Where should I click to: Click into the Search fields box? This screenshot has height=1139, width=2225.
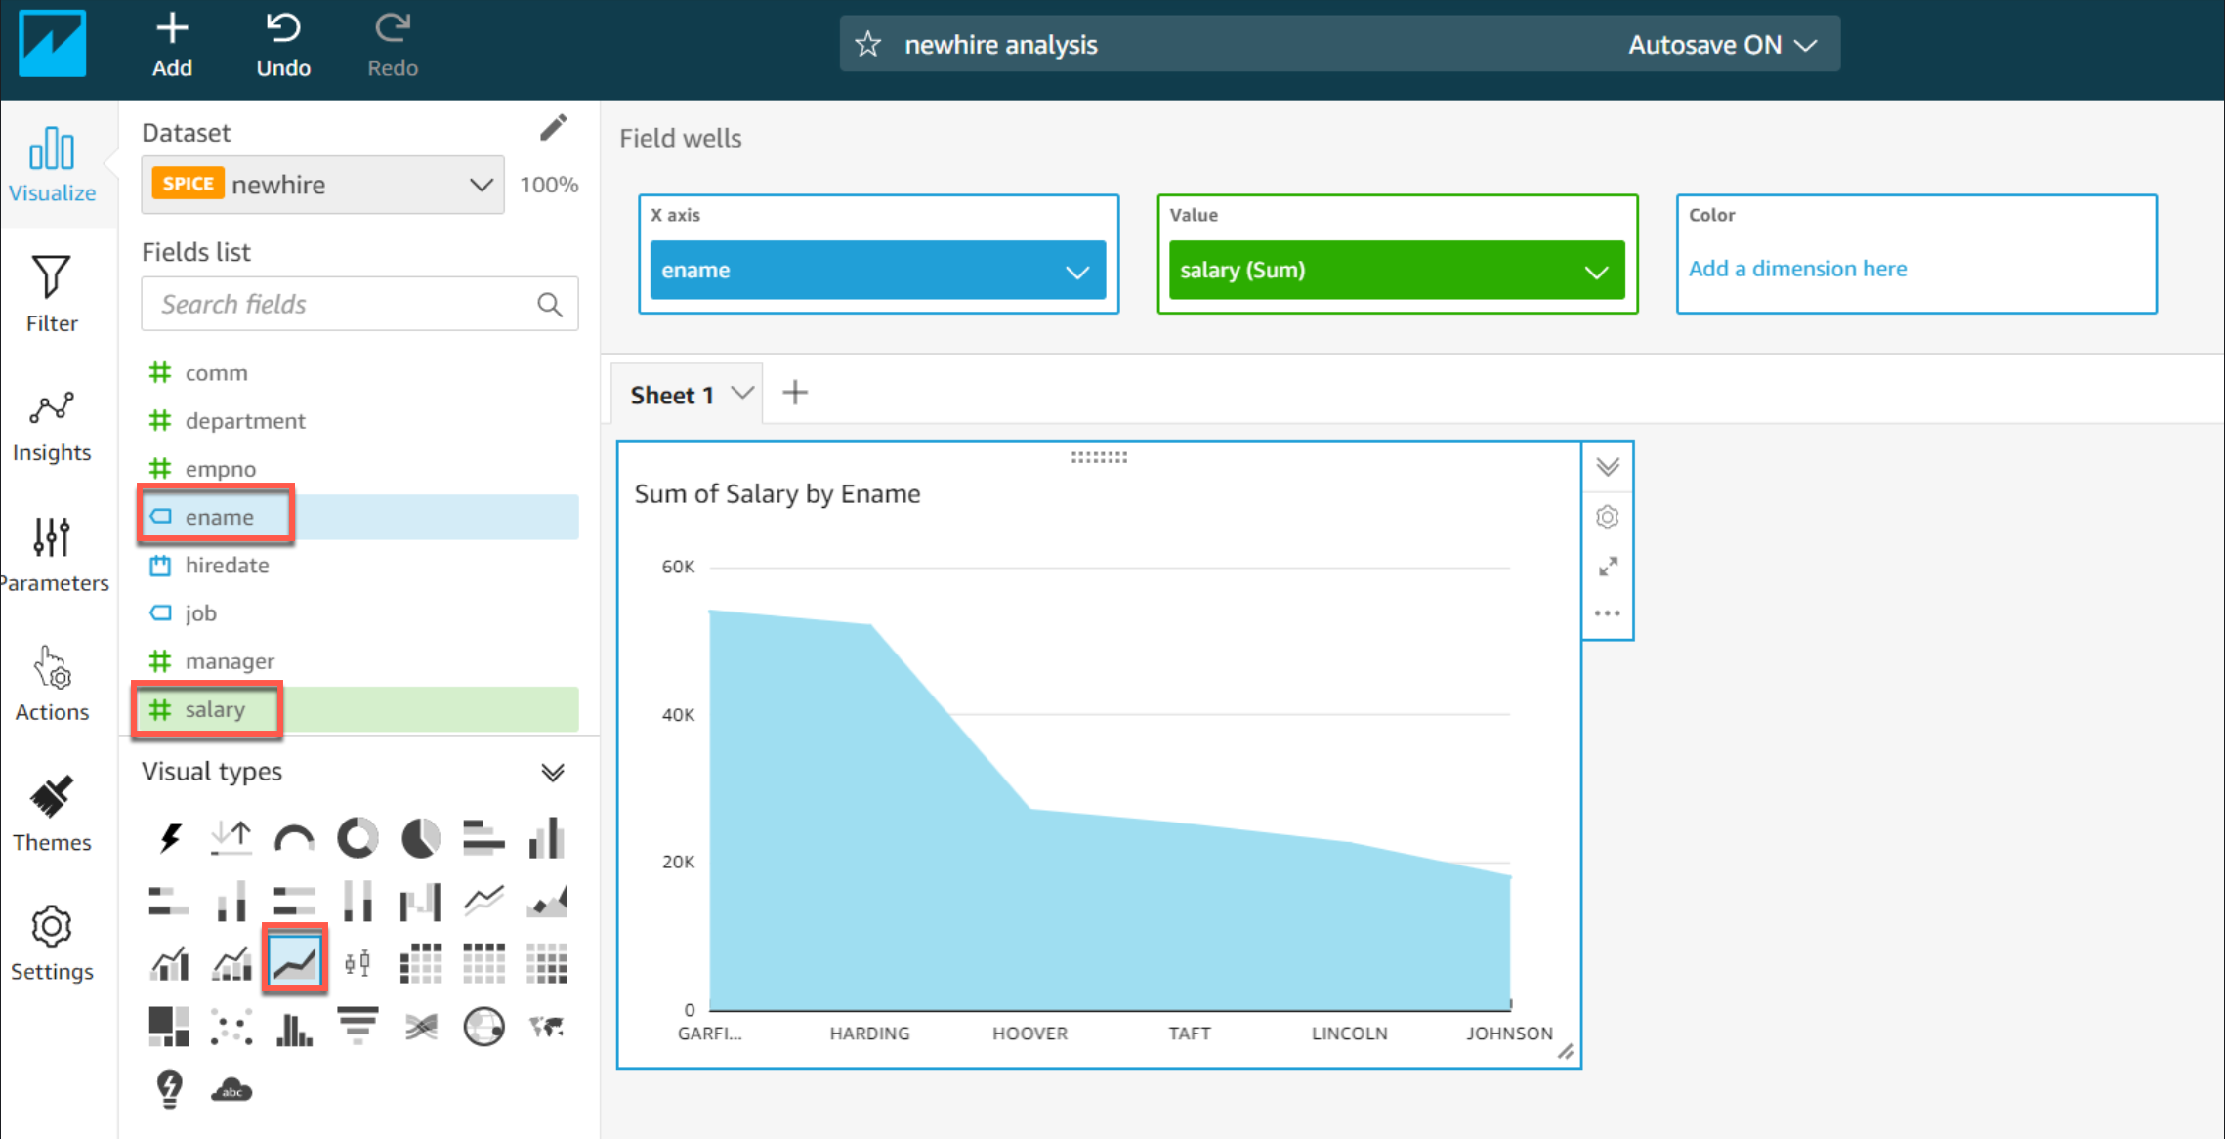tap(342, 305)
